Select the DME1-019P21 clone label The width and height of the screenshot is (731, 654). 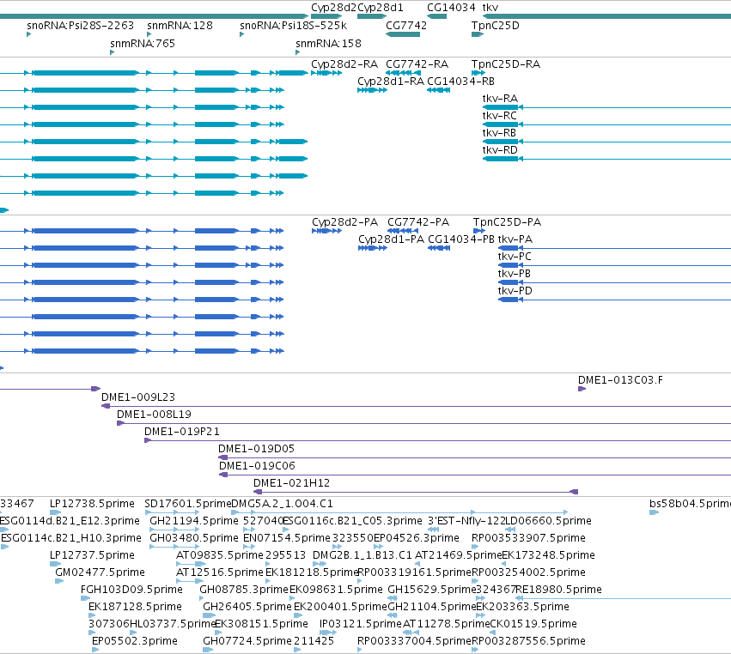(x=182, y=432)
